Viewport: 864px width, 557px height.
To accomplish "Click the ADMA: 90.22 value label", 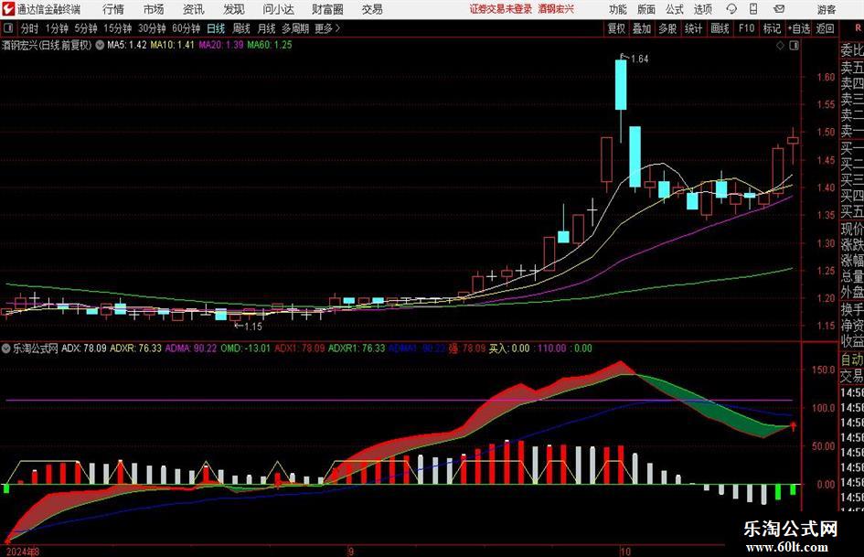I will (191, 348).
